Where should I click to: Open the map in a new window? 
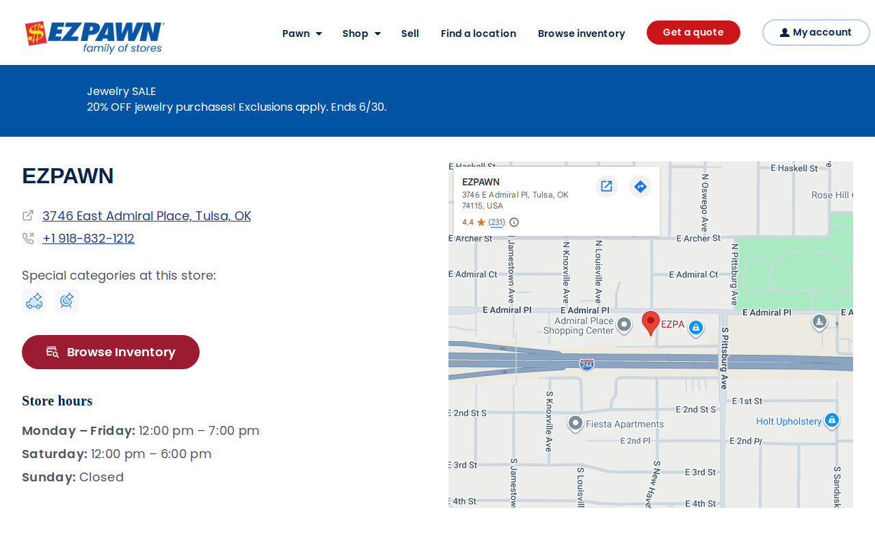click(x=606, y=186)
